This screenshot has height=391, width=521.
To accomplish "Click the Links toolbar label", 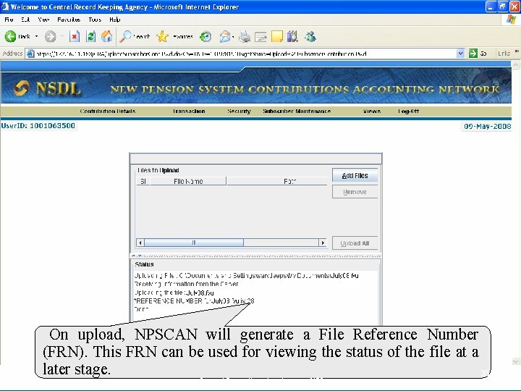I will [504, 53].
